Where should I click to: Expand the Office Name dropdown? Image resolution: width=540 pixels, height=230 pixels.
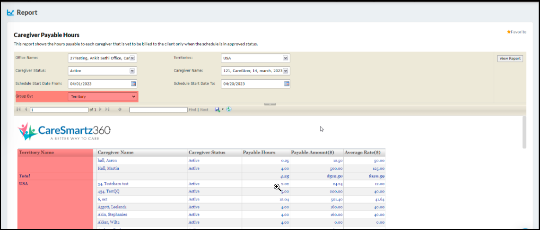pos(132,58)
